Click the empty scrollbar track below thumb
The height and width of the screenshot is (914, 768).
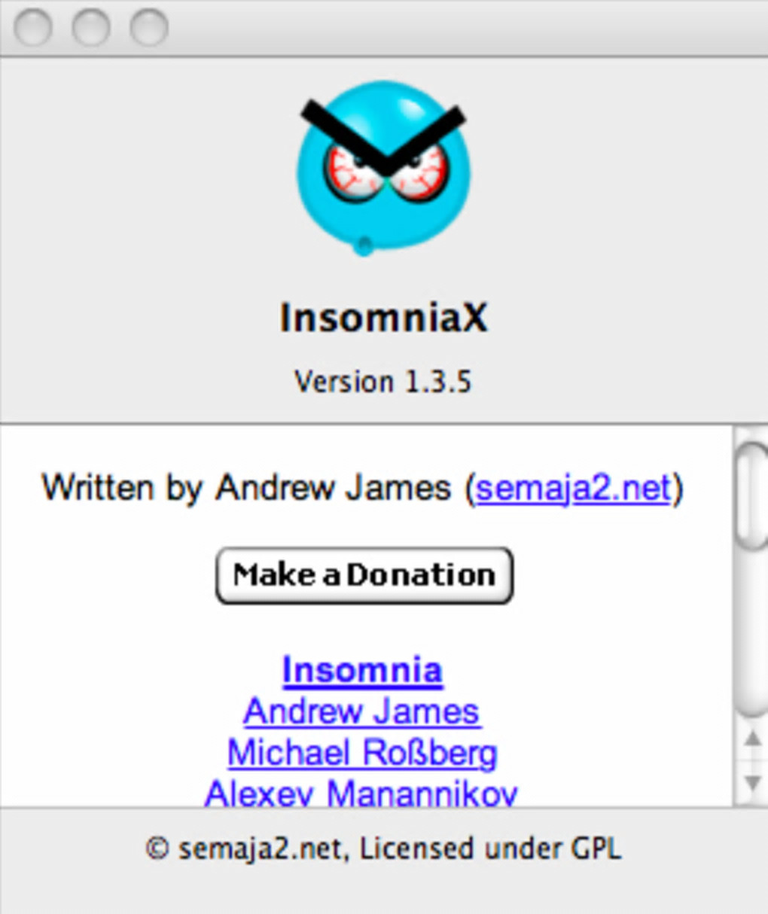[x=751, y=632]
